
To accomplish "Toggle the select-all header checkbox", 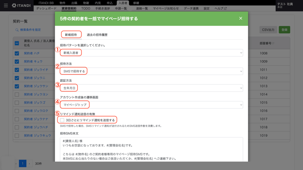I will (17, 43).
